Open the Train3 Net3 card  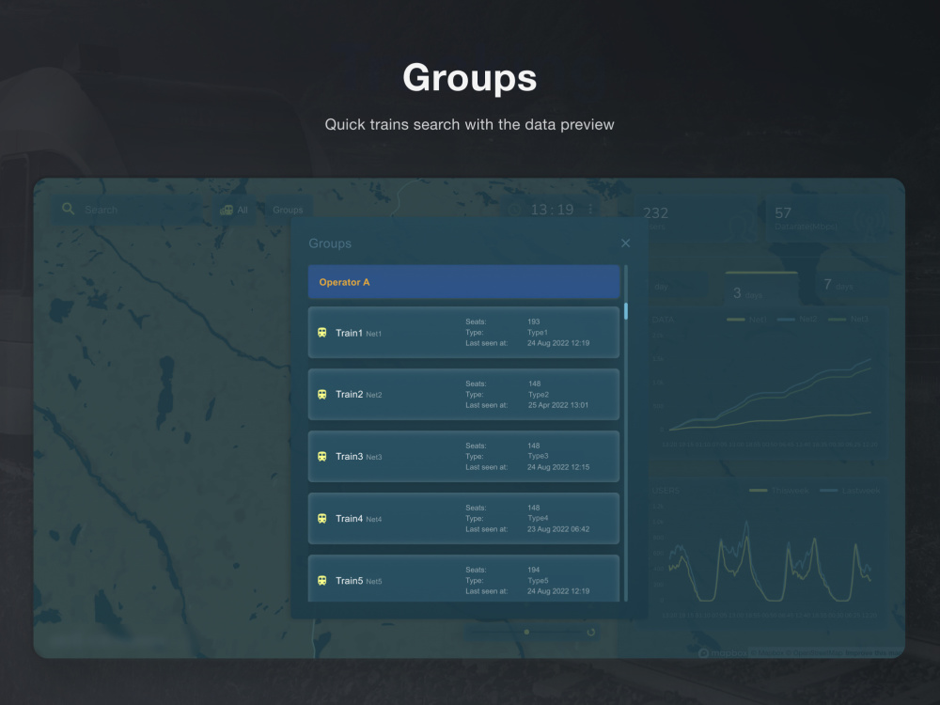[x=463, y=456]
